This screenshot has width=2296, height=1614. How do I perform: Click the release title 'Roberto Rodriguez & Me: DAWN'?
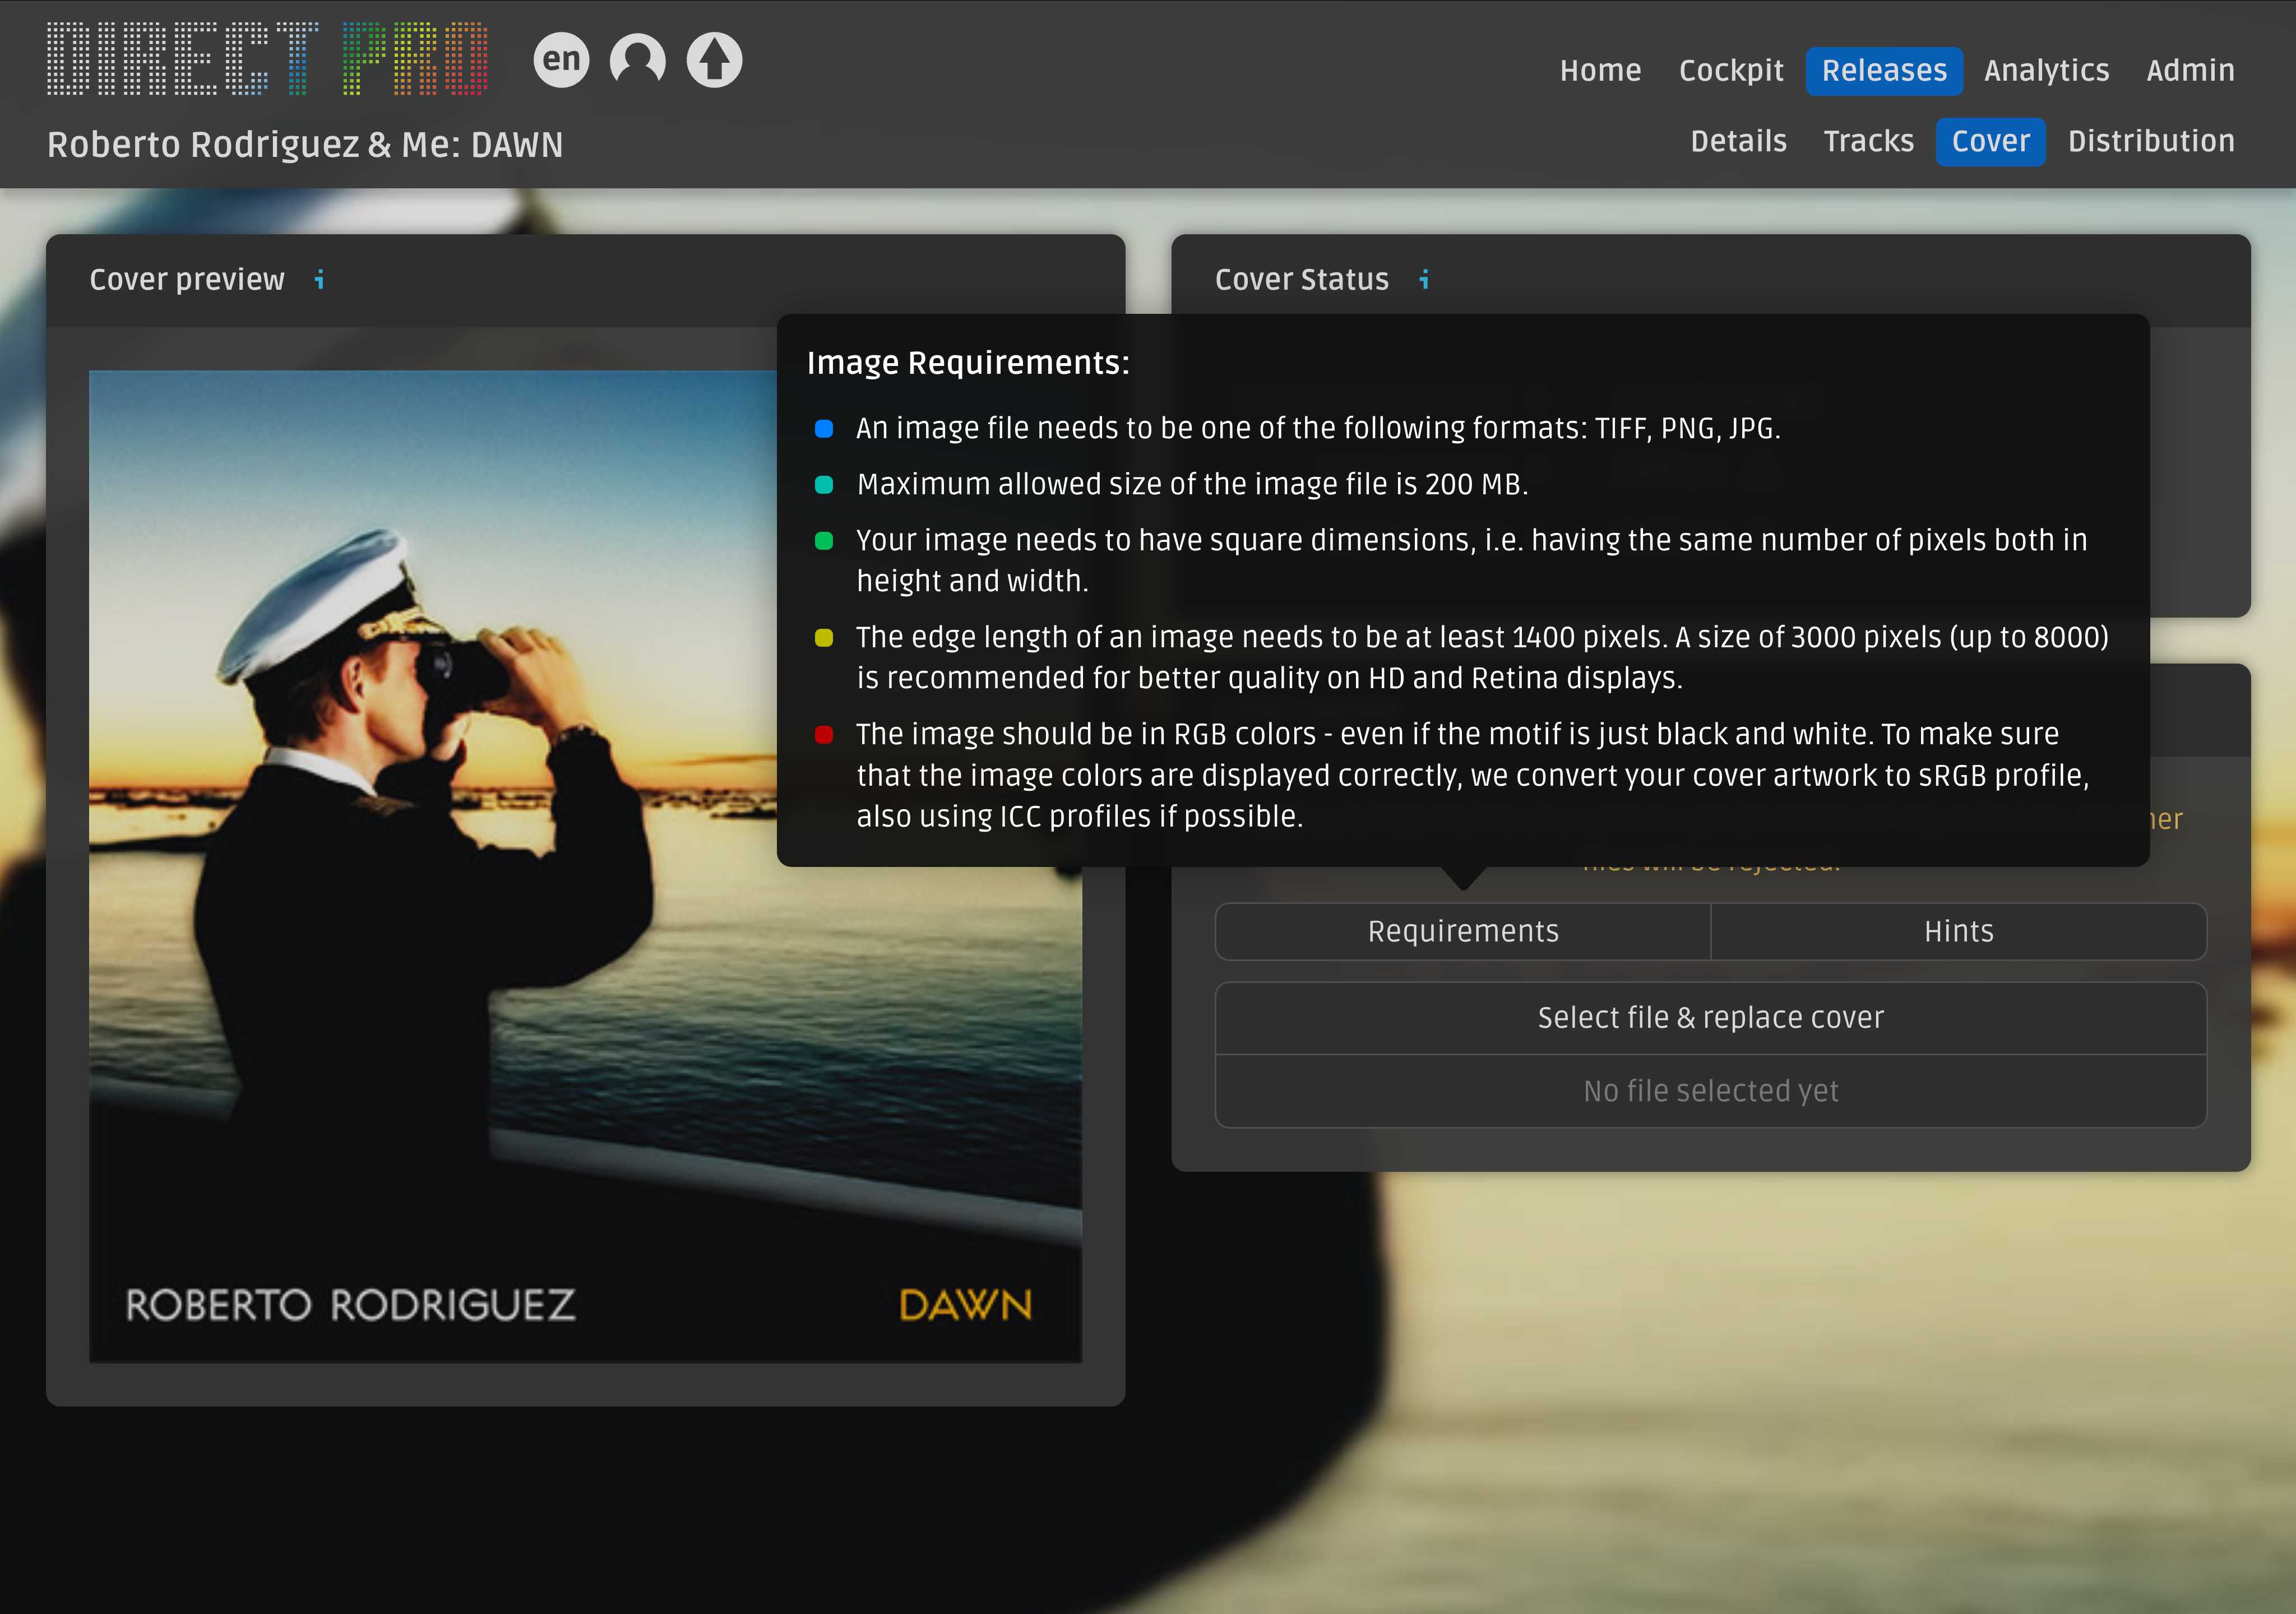pyautogui.click(x=305, y=145)
